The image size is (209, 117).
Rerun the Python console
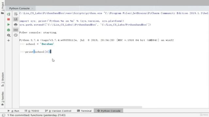click(x=8, y=14)
